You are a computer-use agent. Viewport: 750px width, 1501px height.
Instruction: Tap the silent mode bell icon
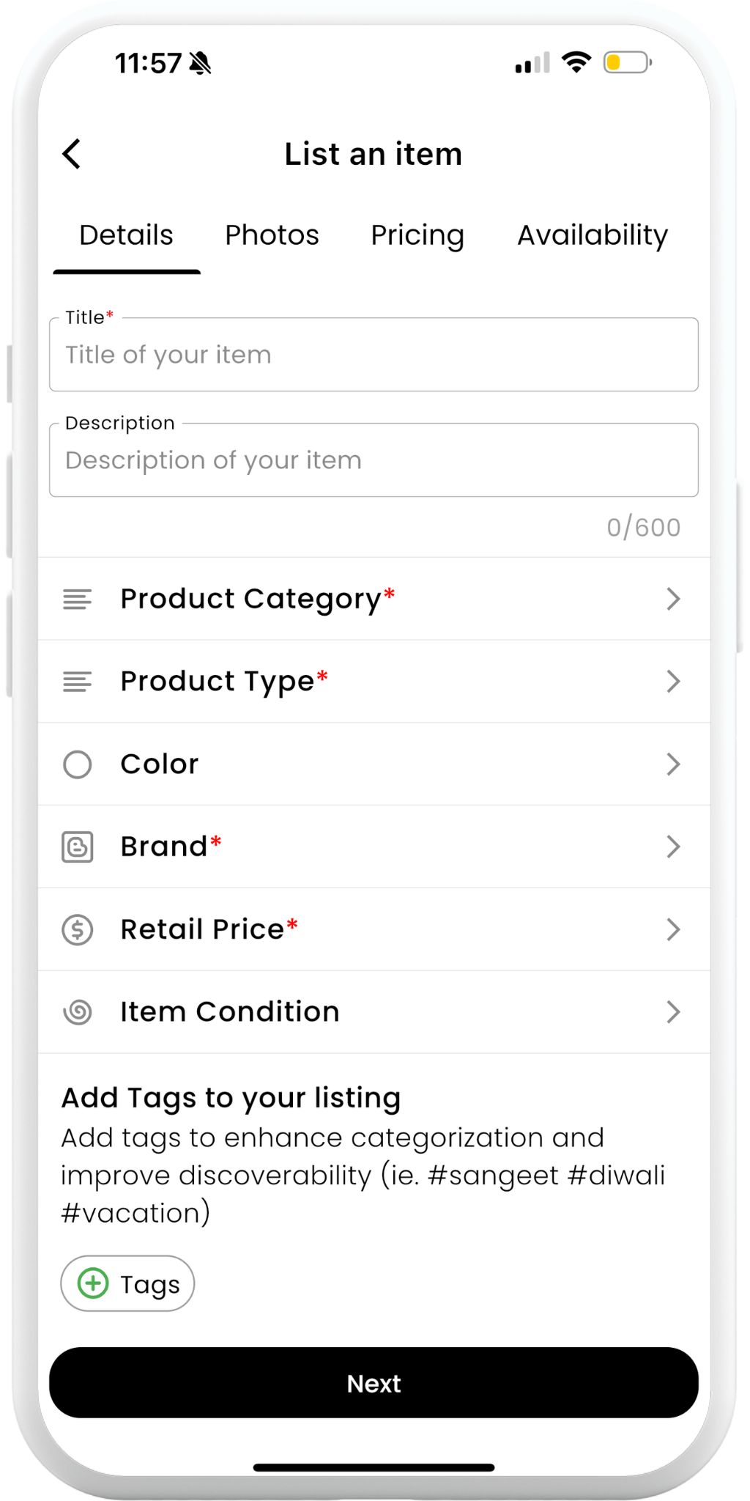pos(200,64)
